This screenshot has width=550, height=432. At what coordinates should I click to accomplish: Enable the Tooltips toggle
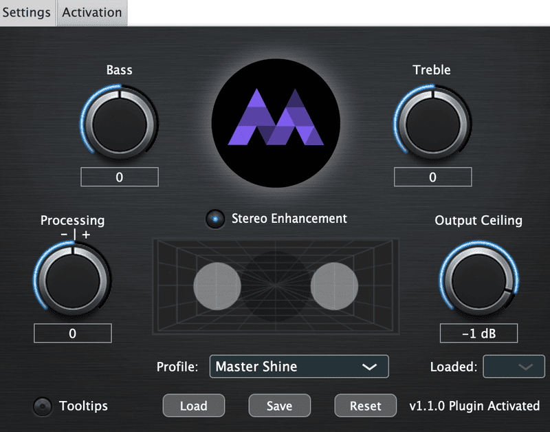click(43, 407)
